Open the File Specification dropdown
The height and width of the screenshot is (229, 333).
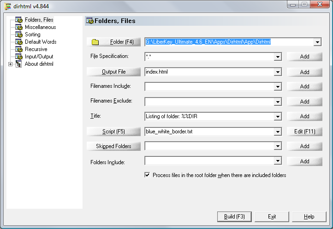pyautogui.click(x=278, y=57)
